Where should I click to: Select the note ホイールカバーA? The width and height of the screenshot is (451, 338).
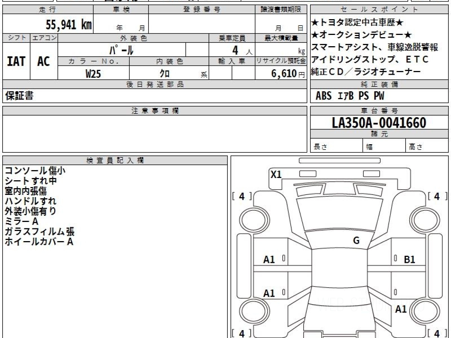click(x=39, y=242)
